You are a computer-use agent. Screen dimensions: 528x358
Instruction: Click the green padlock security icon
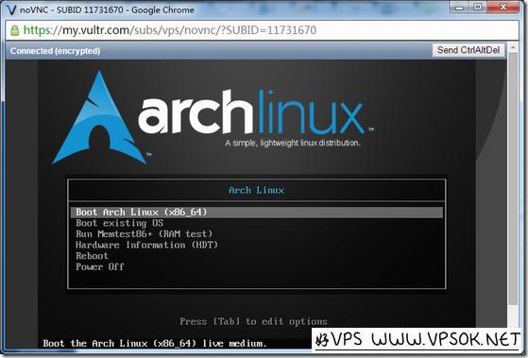(x=14, y=30)
